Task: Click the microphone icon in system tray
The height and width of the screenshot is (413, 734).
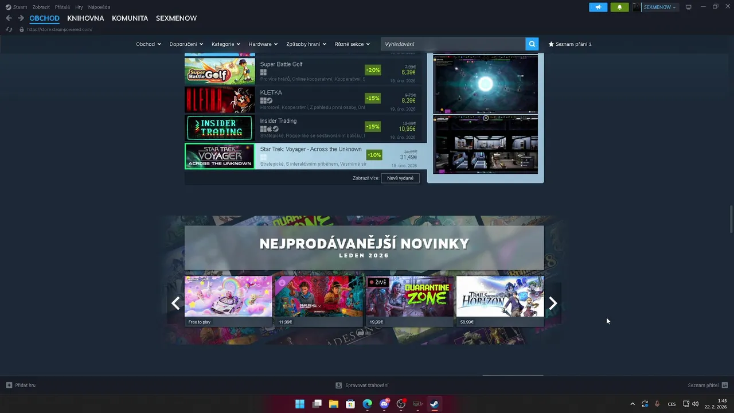Action: point(657,404)
